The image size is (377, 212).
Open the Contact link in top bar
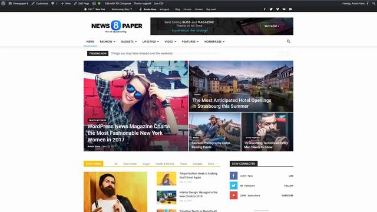coord(199,9)
